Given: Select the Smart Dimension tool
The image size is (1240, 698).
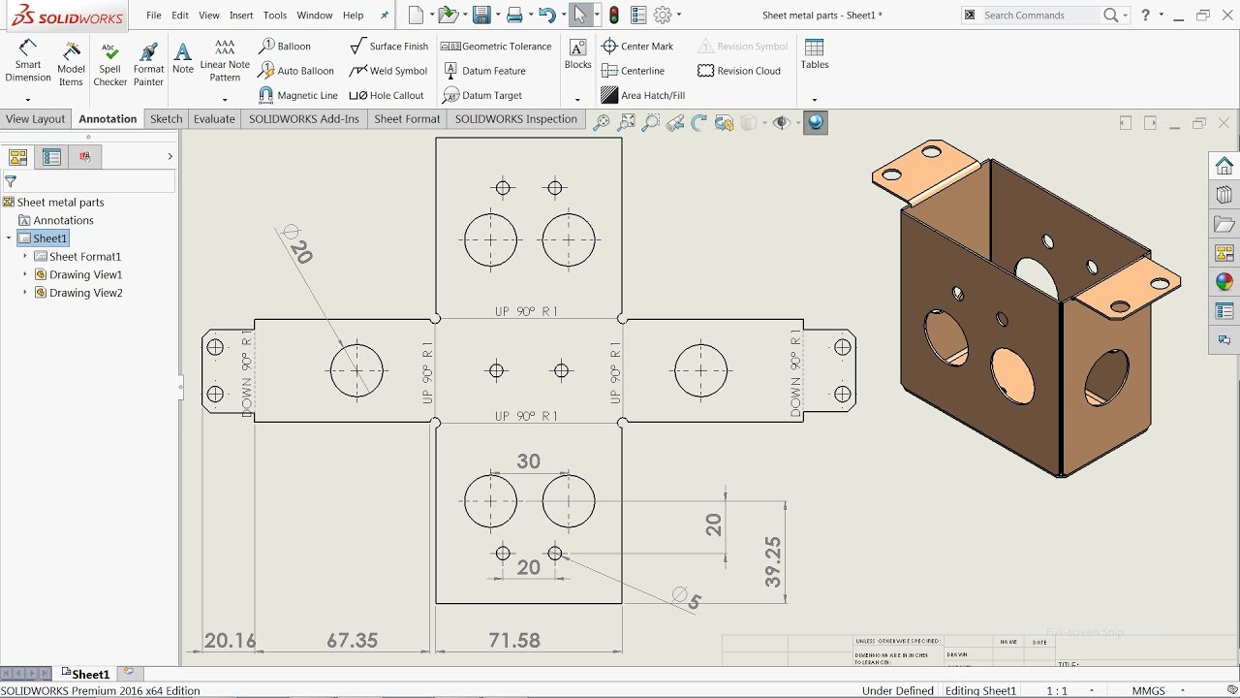Looking at the screenshot, I should pos(27,62).
